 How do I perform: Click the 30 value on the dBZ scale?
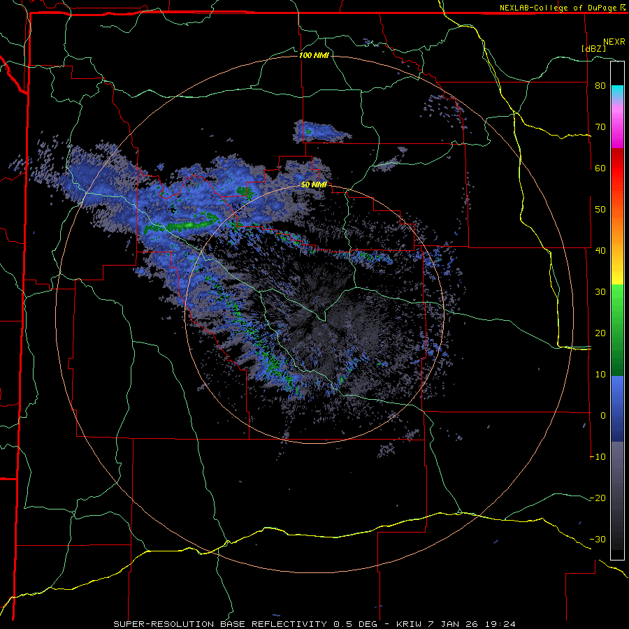[x=600, y=292]
